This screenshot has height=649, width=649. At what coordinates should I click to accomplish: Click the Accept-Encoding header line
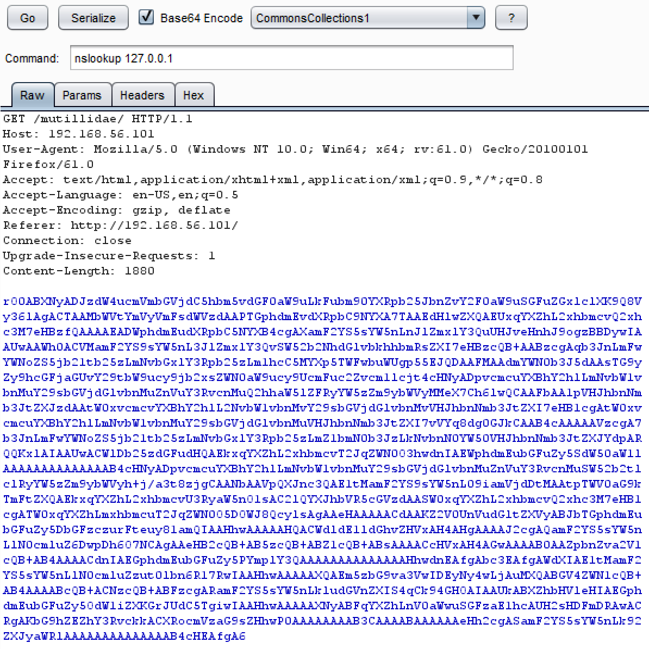pos(117,210)
